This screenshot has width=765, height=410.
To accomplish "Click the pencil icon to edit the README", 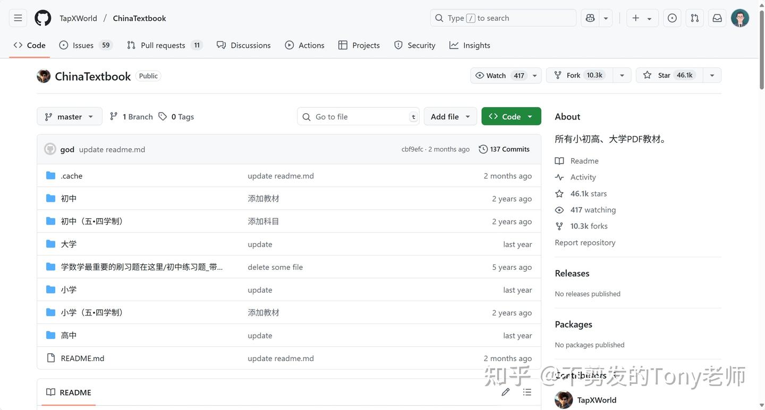I will point(505,392).
